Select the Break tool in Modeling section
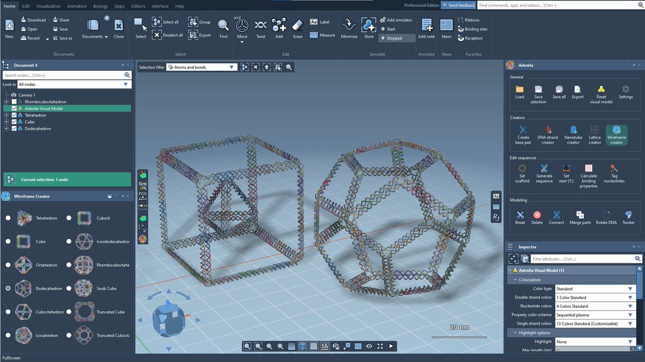Image resolution: width=645 pixels, height=362 pixels. 520,217
